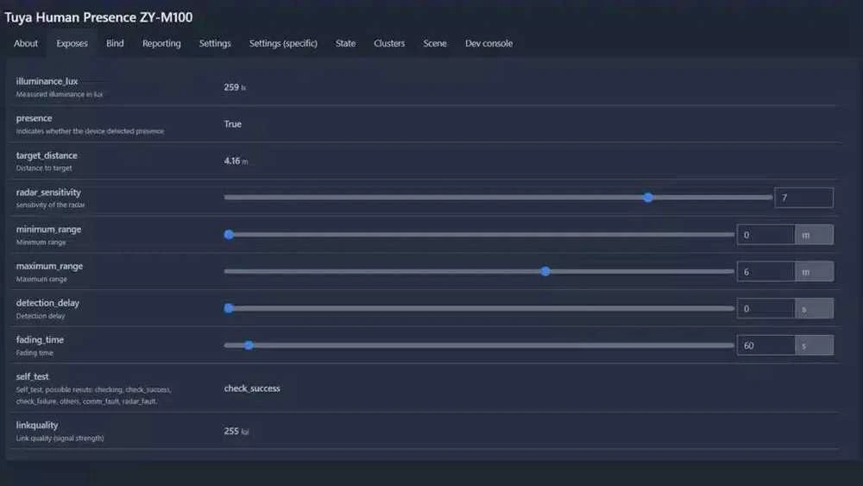Click the s unit beside fading_time field

click(x=814, y=345)
